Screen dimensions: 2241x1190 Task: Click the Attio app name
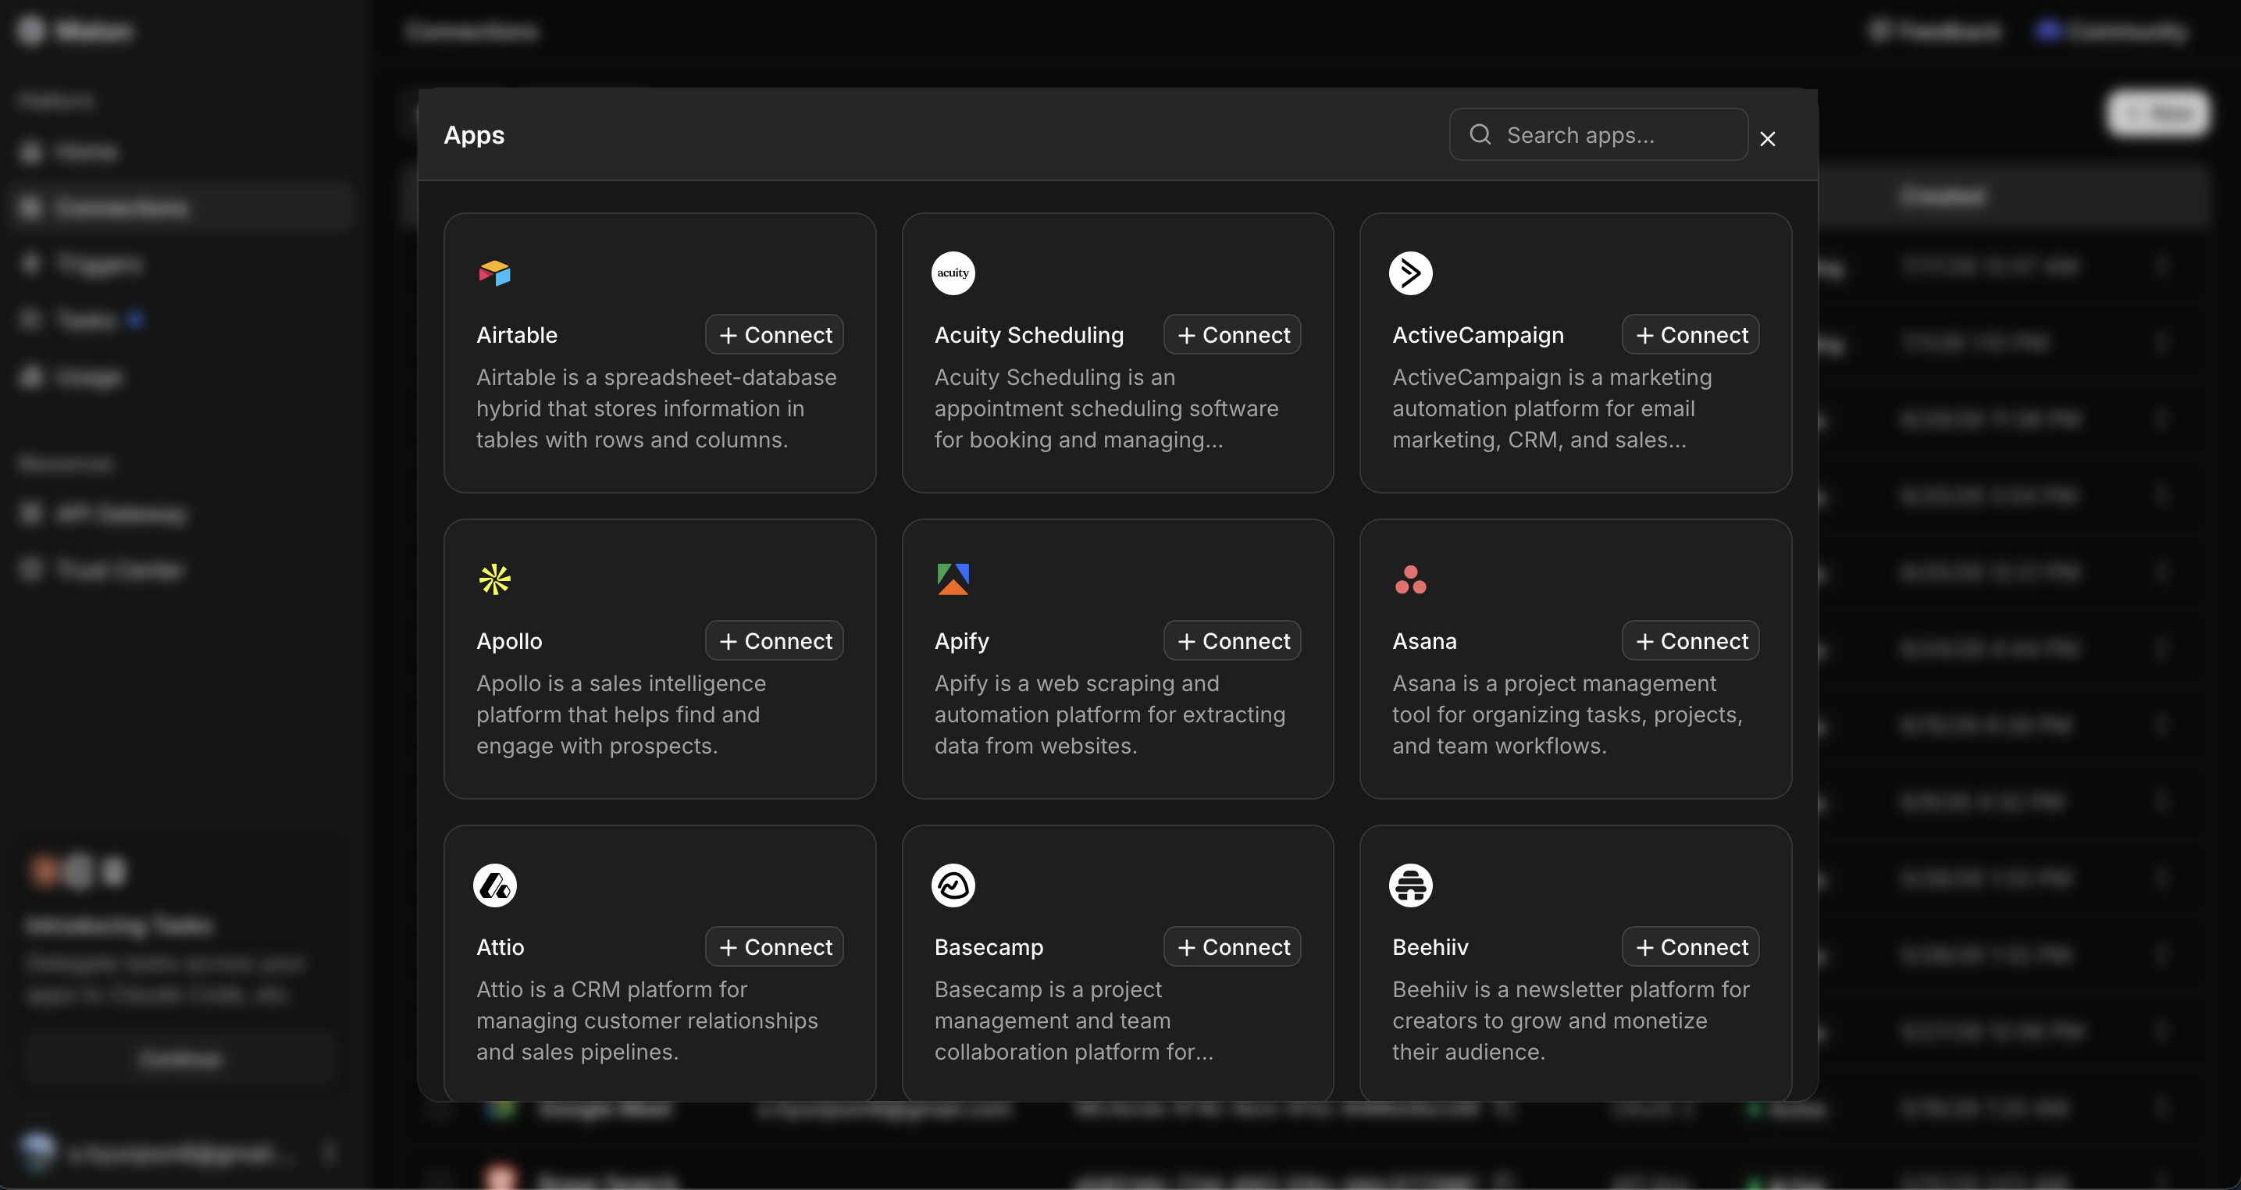501,947
